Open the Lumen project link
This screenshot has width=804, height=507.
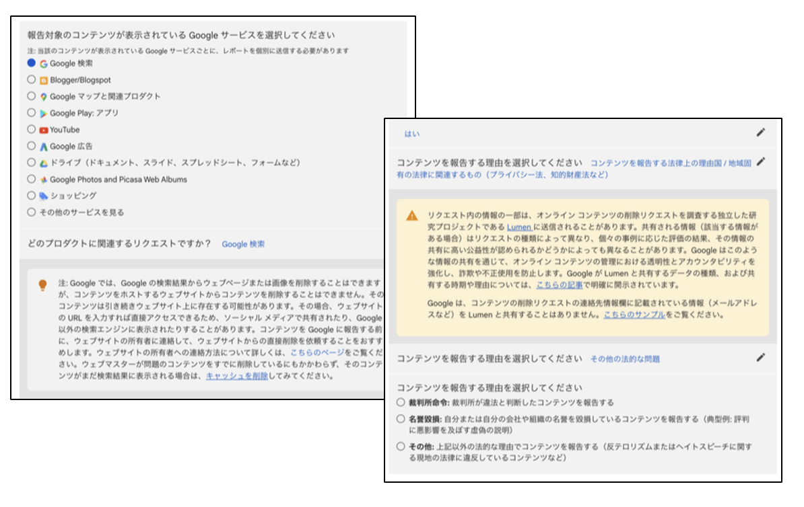click(519, 227)
